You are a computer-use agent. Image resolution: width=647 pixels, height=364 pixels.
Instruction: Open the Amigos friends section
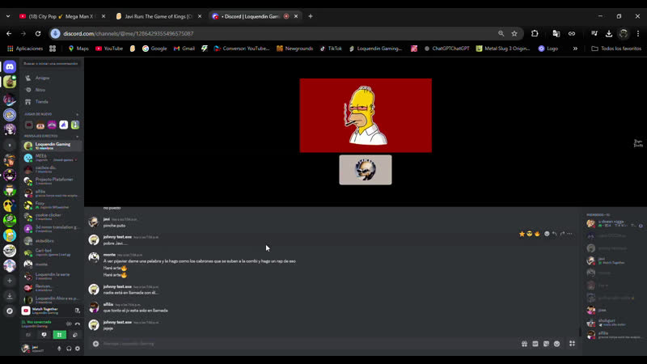[x=42, y=78]
